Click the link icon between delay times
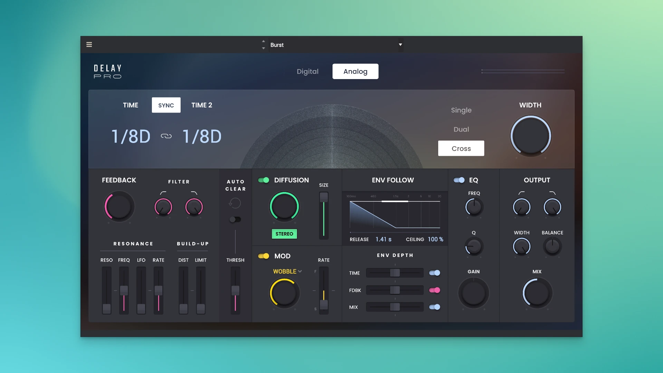This screenshot has height=373, width=663. click(166, 136)
